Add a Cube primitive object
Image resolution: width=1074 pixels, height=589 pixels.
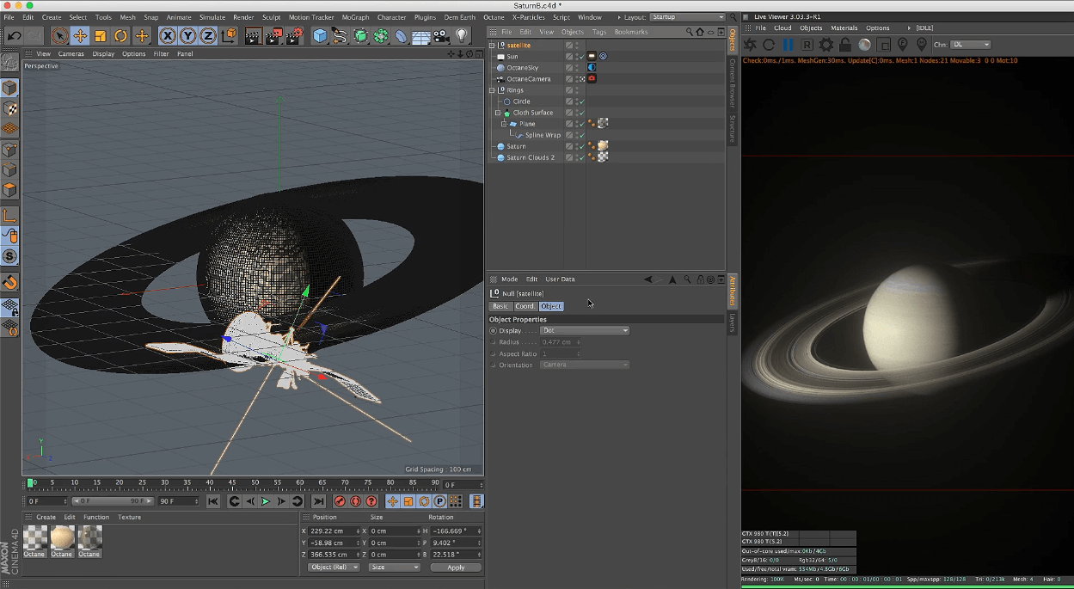coord(320,36)
